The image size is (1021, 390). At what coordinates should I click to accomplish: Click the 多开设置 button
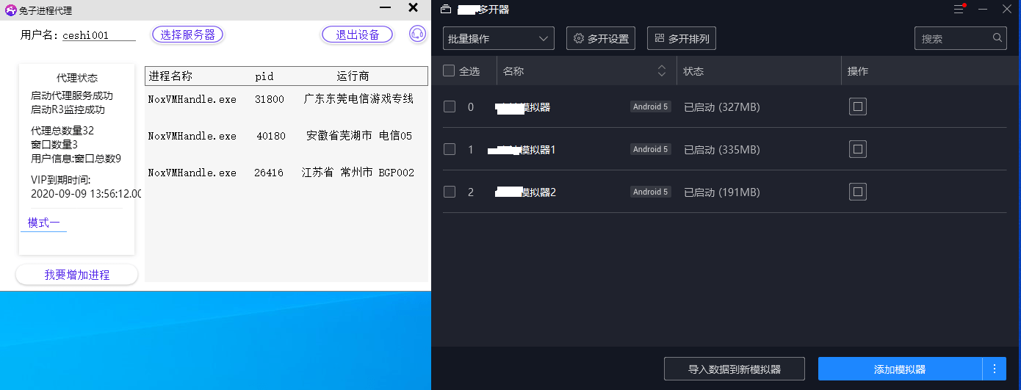[x=601, y=38]
